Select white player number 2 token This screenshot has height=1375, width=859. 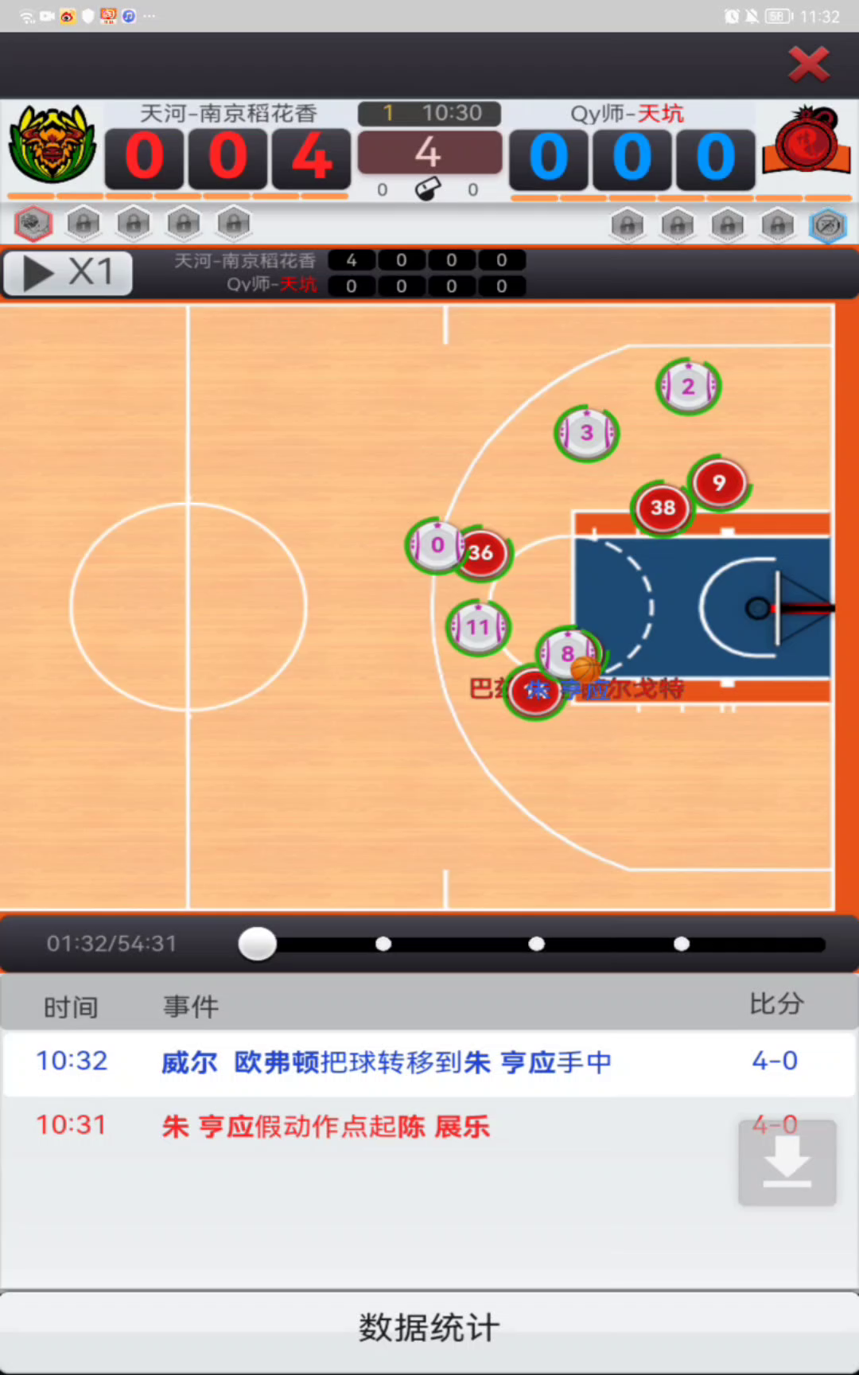[x=688, y=387]
